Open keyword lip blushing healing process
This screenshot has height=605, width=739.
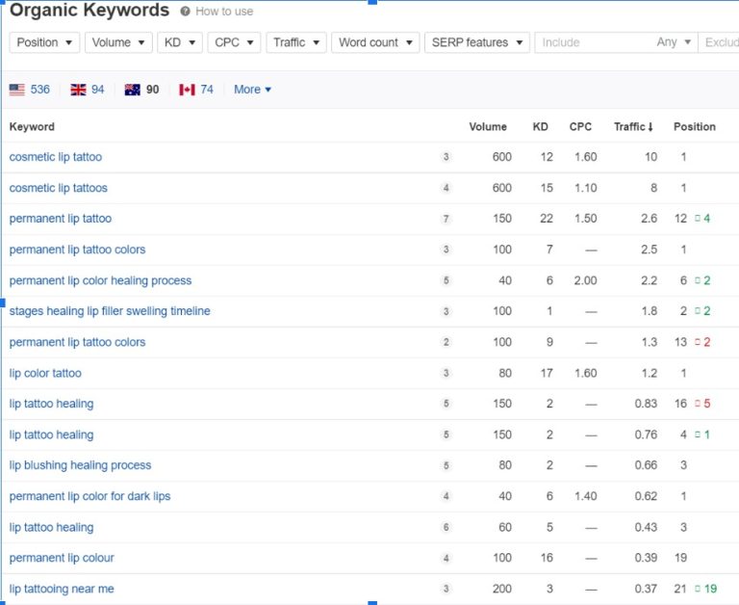tap(80, 465)
